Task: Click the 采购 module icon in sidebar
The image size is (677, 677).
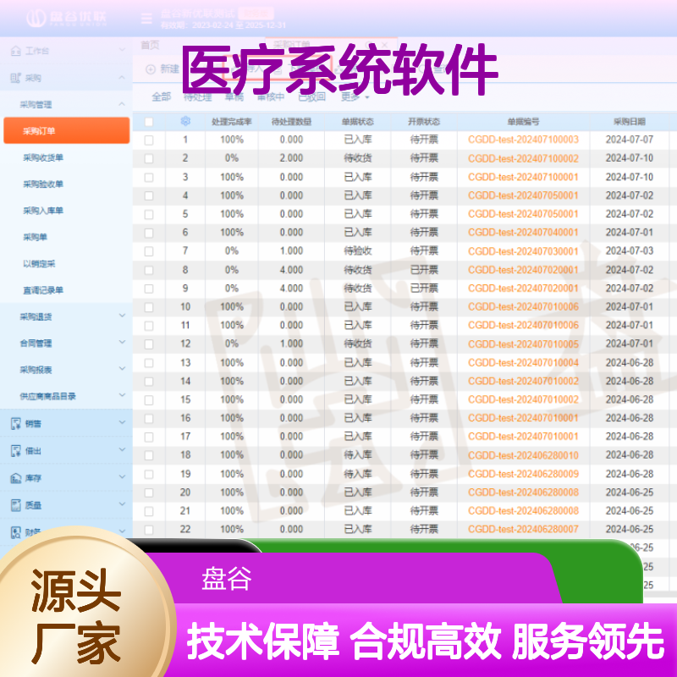Action: pos(15,78)
